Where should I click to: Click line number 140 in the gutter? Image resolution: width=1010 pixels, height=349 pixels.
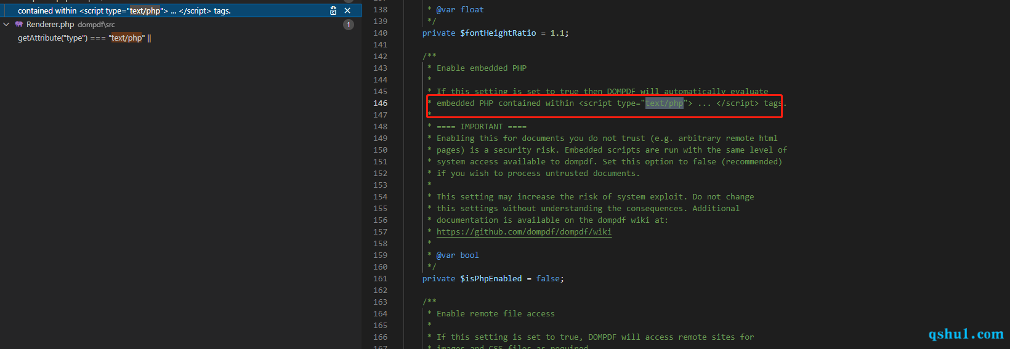pos(380,33)
